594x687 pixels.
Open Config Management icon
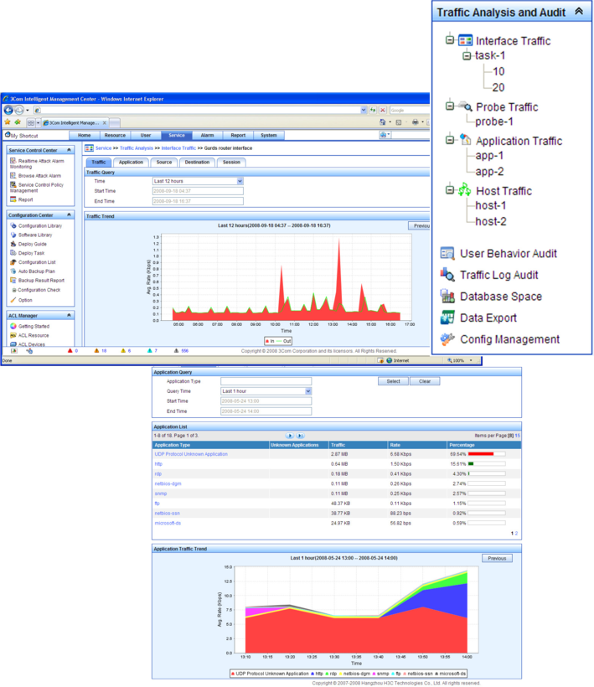[x=447, y=339]
